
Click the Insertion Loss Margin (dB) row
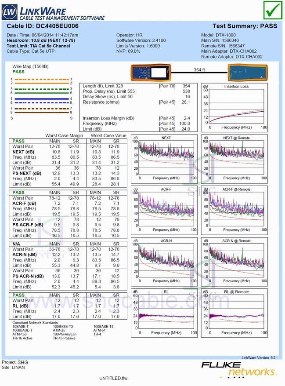136,118
